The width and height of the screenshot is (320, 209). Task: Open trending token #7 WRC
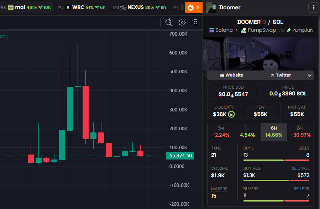[82, 7]
